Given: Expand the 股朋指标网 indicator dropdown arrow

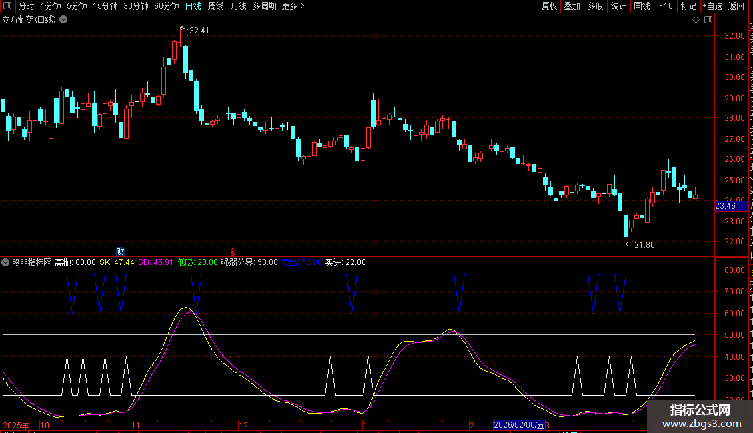Looking at the screenshot, I should [x=6, y=262].
